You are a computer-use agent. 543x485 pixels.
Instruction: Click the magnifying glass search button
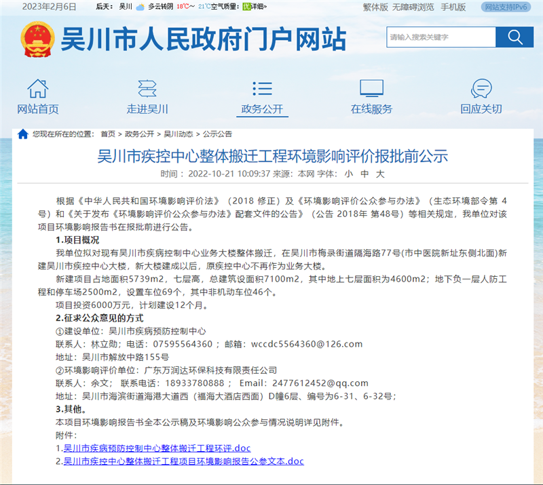(514, 37)
